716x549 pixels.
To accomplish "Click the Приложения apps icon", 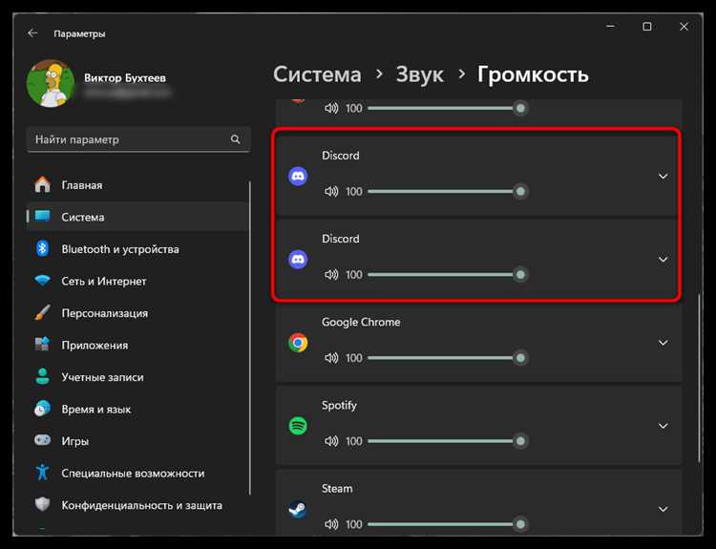I will click(42, 344).
